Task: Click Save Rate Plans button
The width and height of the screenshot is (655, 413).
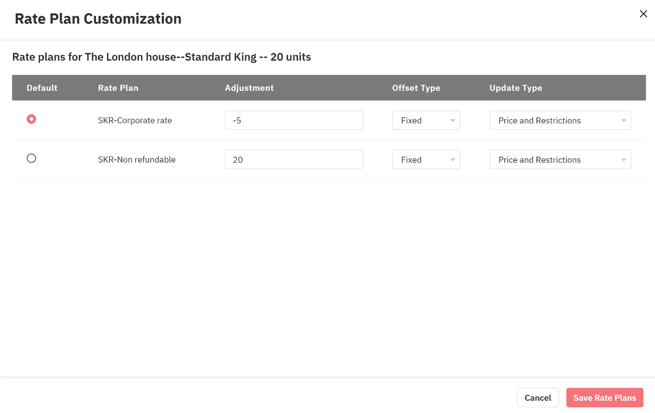Action: (604, 397)
